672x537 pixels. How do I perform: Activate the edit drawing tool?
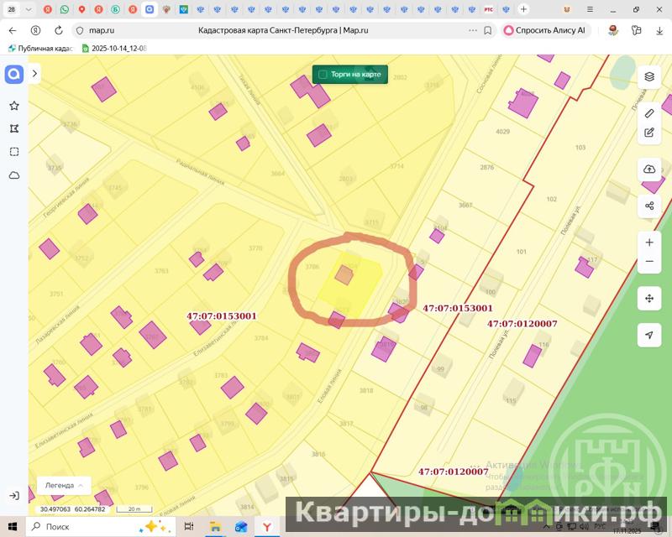point(649,133)
